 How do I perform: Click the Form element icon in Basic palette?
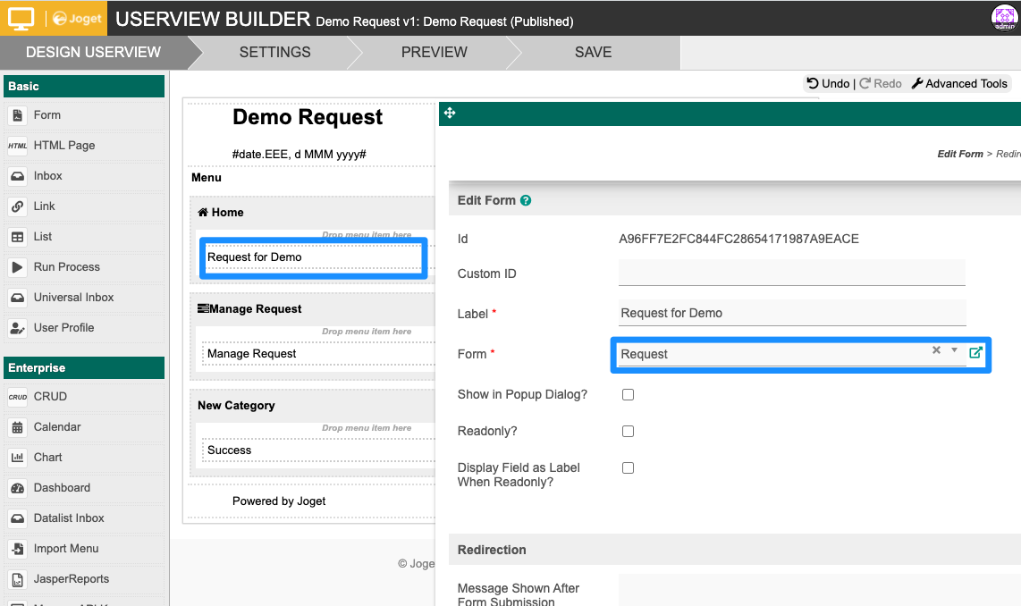(18, 115)
